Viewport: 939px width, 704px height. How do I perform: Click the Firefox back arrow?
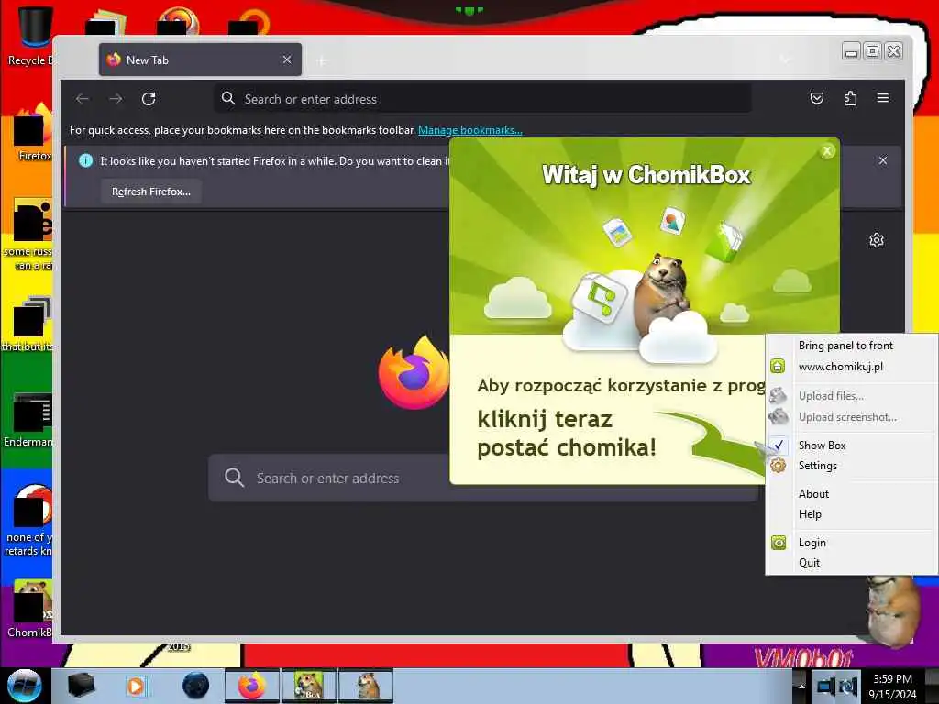click(x=83, y=99)
